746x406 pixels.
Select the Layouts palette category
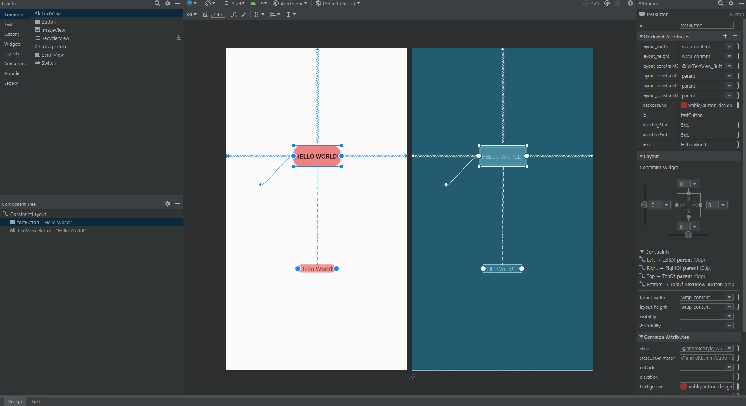click(14, 54)
